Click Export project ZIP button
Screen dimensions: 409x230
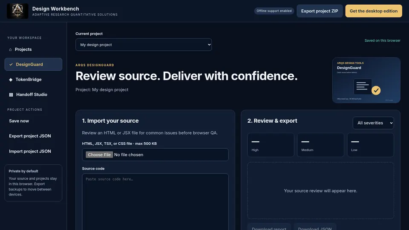coord(320,11)
